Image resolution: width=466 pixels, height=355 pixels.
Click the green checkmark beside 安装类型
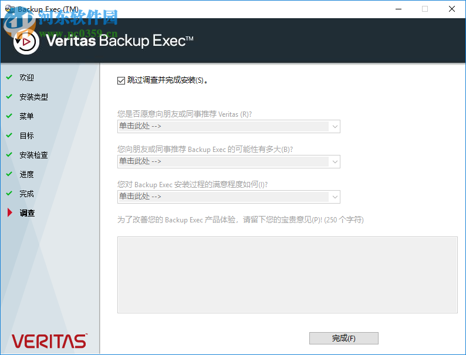(9, 96)
